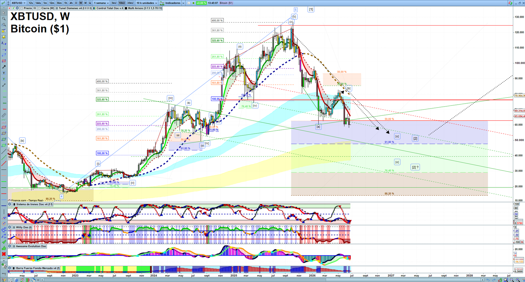
Task: Close the Barra Fuerza Fondo Mercado panel
Action: [10, 268]
